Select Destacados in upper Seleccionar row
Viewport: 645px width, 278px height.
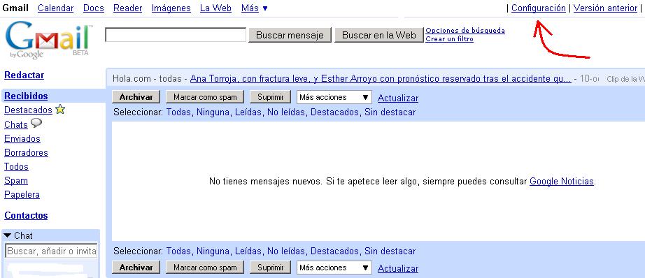pyautogui.click(x=334, y=112)
